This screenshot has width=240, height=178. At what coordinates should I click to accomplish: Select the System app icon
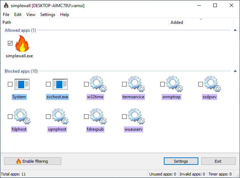click(22, 84)
